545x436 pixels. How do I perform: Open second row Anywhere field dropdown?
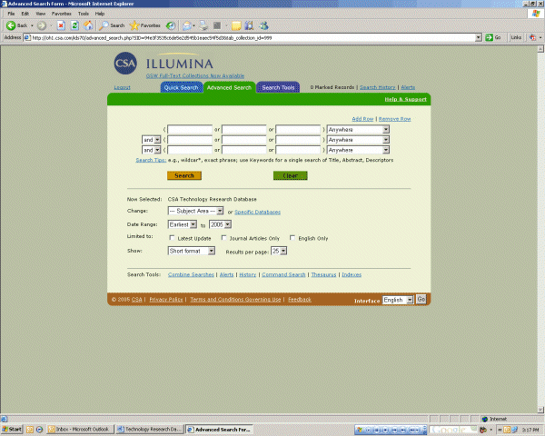[x=359, y=140]
